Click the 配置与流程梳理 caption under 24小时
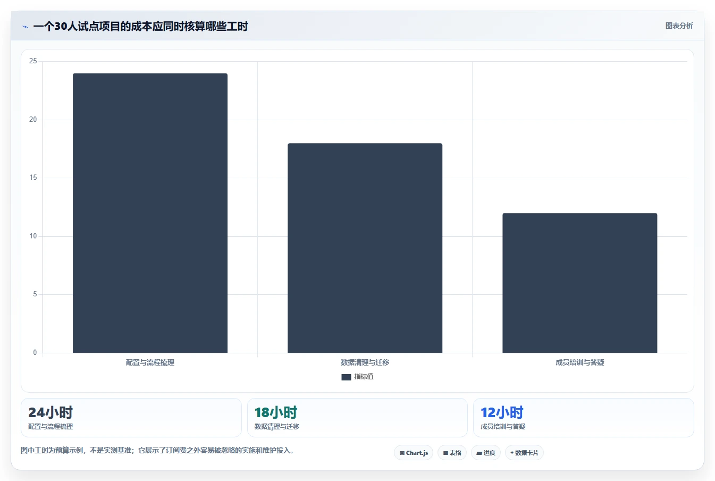The width and height of the screenshot is (715, 481). coord(51,427)
